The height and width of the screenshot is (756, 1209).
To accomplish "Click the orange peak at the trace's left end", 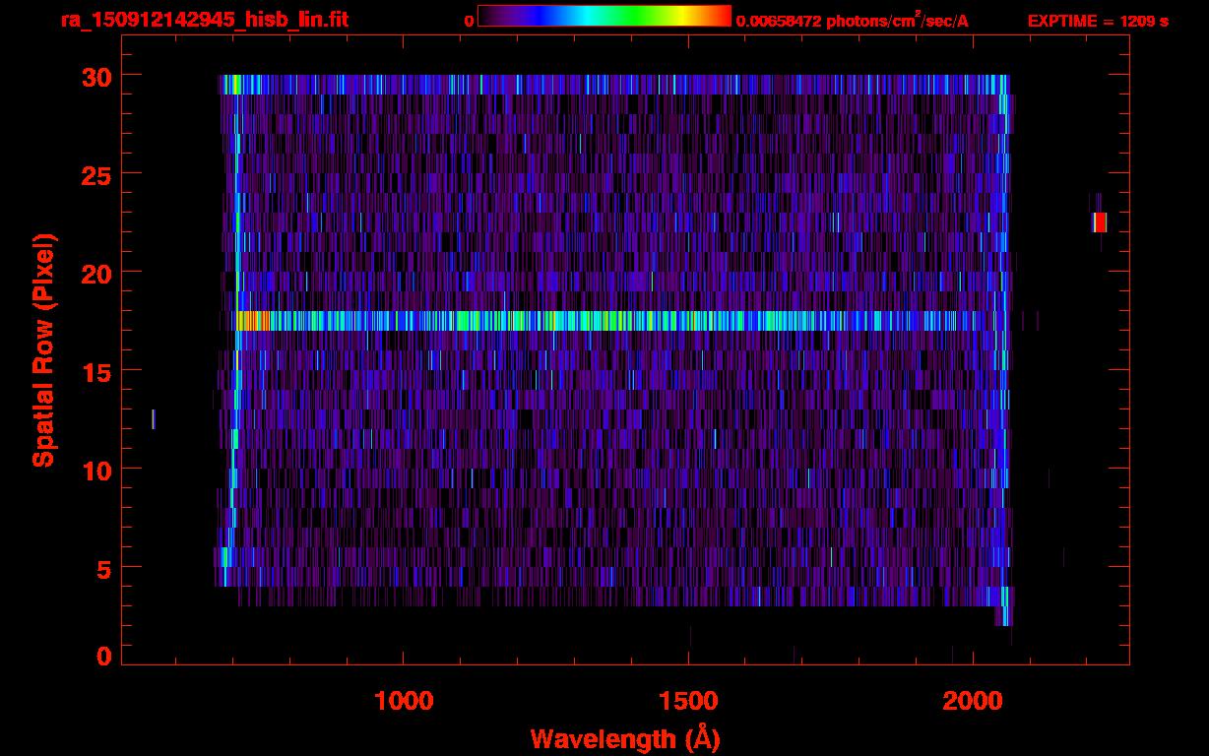I will pos(254,321).
